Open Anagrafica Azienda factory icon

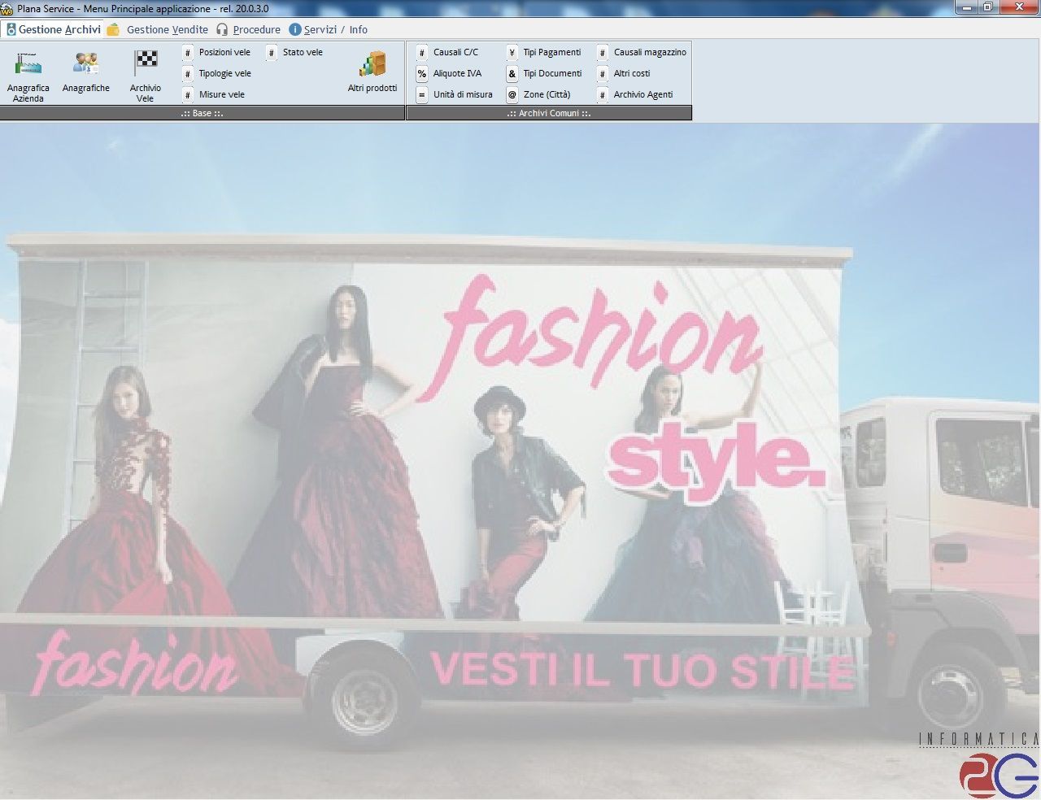(x=28, y=63)
